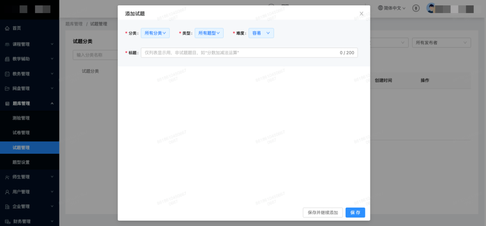Click the 题库管理 sidebar icon
Screen dimensions: 486x226
7,103
